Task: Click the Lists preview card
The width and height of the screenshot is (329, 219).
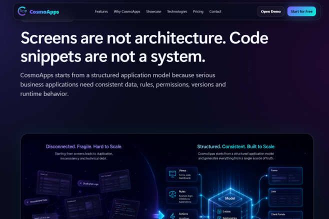Action: [x=285, y=197]
